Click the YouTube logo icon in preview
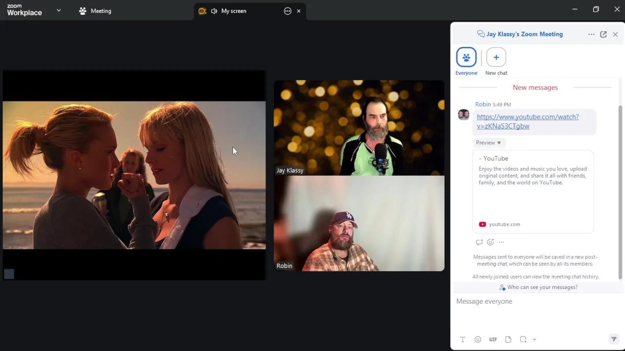The width and height of the screenshot is (625, 351). coord(482,224)
